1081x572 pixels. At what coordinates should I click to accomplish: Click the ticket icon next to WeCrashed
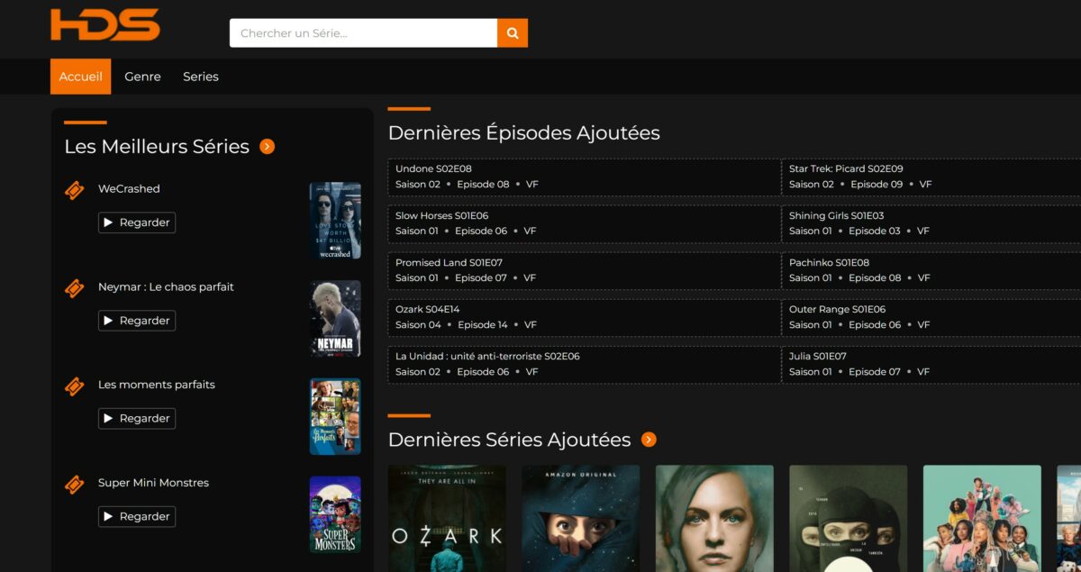coord(75,191)
